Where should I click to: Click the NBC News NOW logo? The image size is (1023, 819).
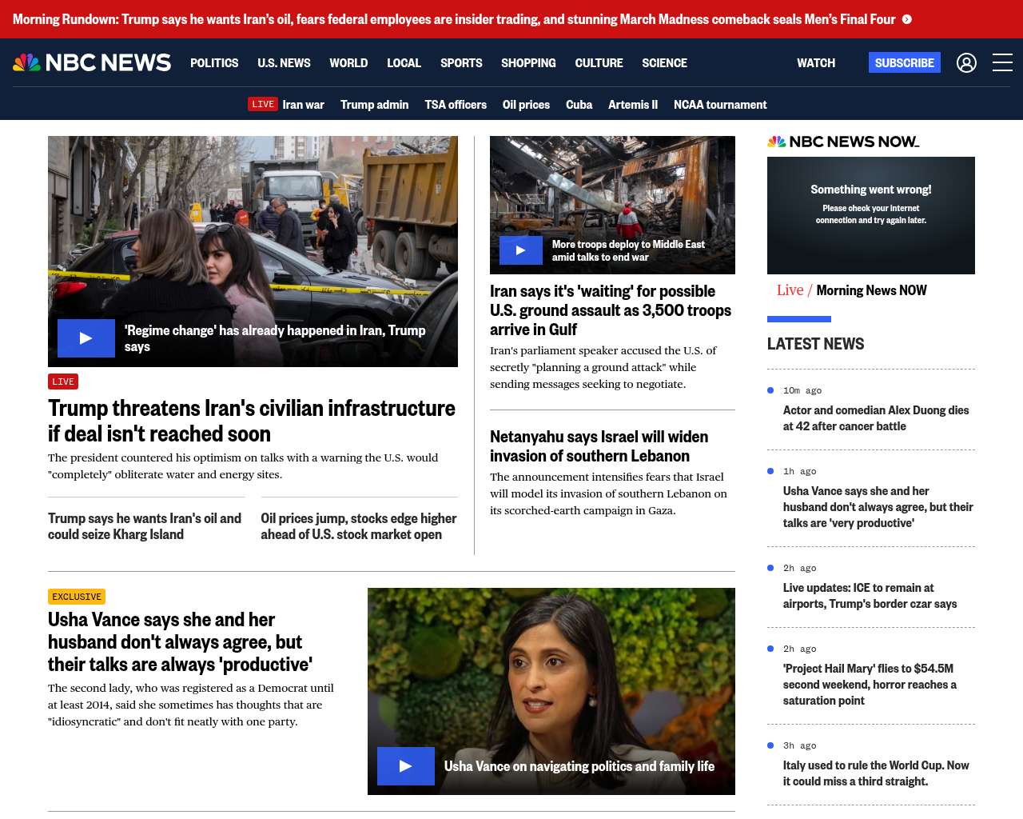843,142
